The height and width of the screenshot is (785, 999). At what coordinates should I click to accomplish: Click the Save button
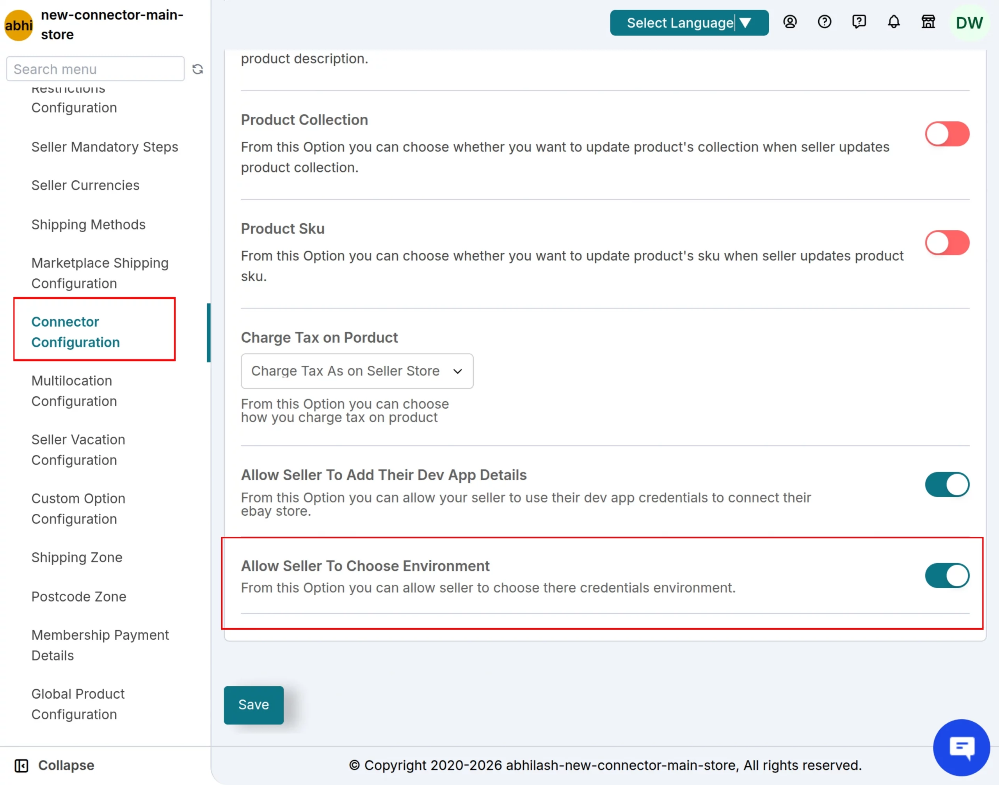(254, 705)
